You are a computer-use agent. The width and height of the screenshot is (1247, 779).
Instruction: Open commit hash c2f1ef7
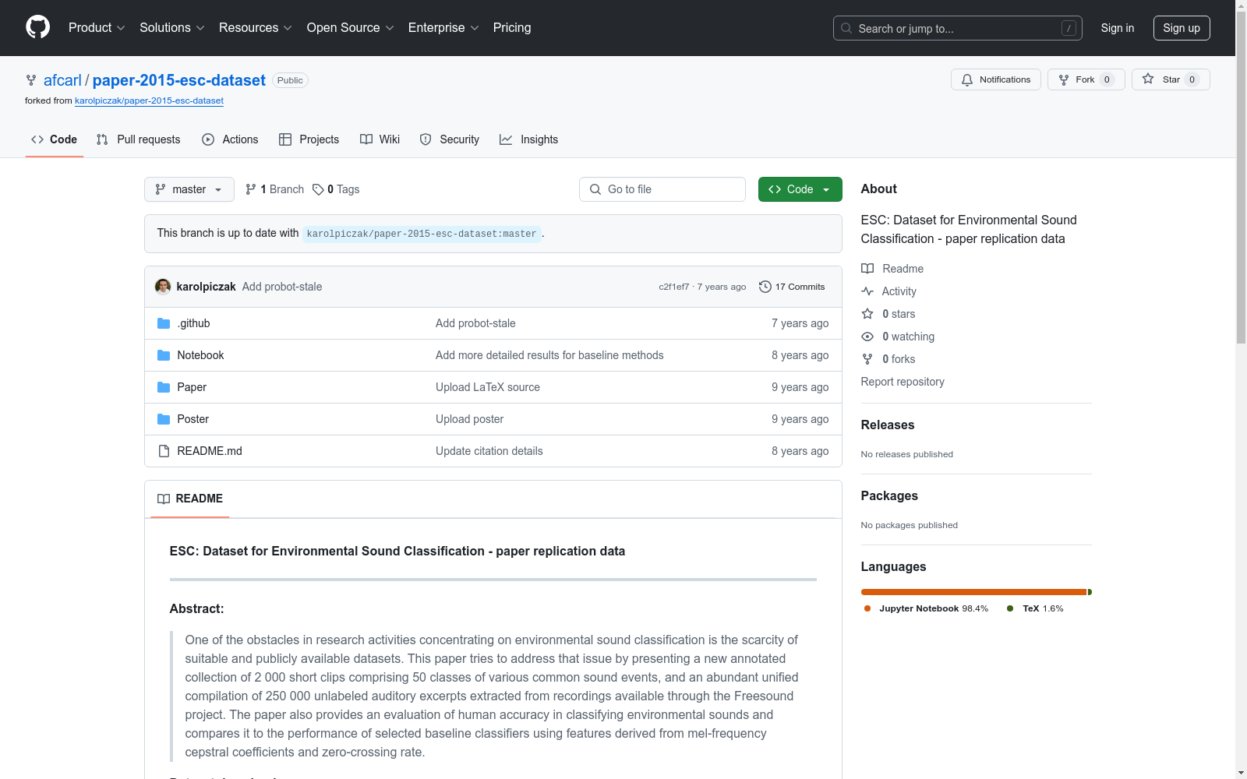pyautogui.click(x=674, y=287)
